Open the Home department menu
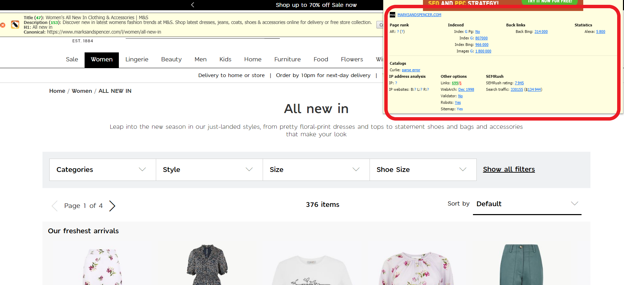624x285 pixels. tap(253, 60)
